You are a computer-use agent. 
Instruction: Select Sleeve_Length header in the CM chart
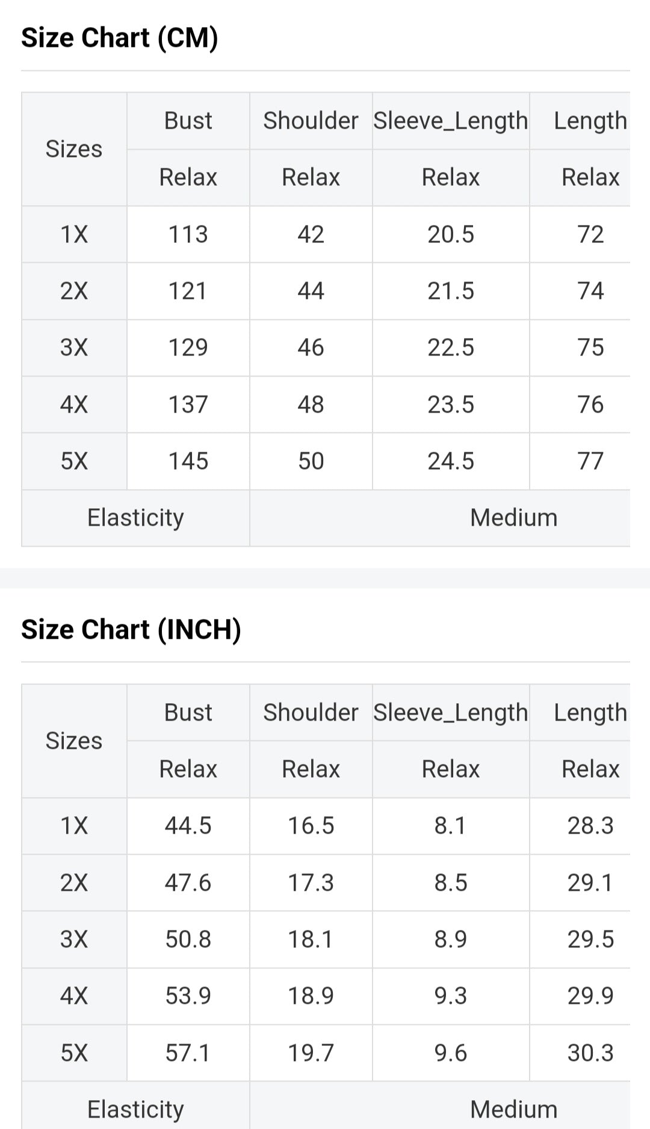tap(450, 121)
